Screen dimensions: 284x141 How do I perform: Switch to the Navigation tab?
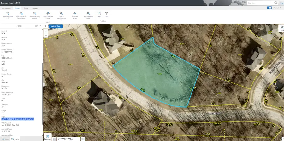tap(7, 8)
